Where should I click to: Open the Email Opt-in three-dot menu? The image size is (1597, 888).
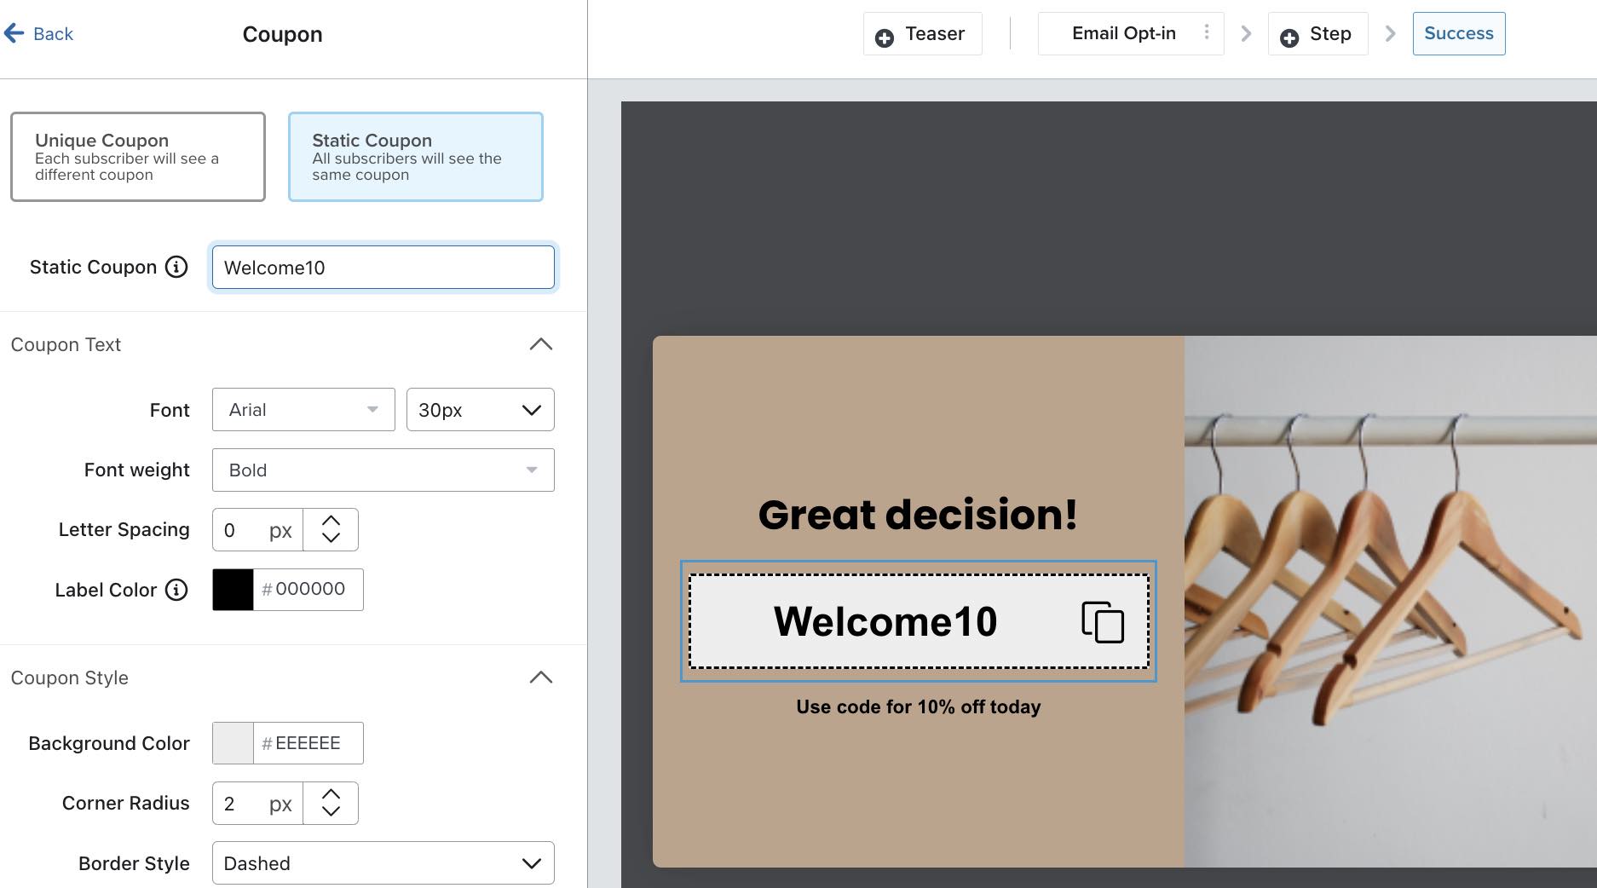click(x=1206, y=32)
